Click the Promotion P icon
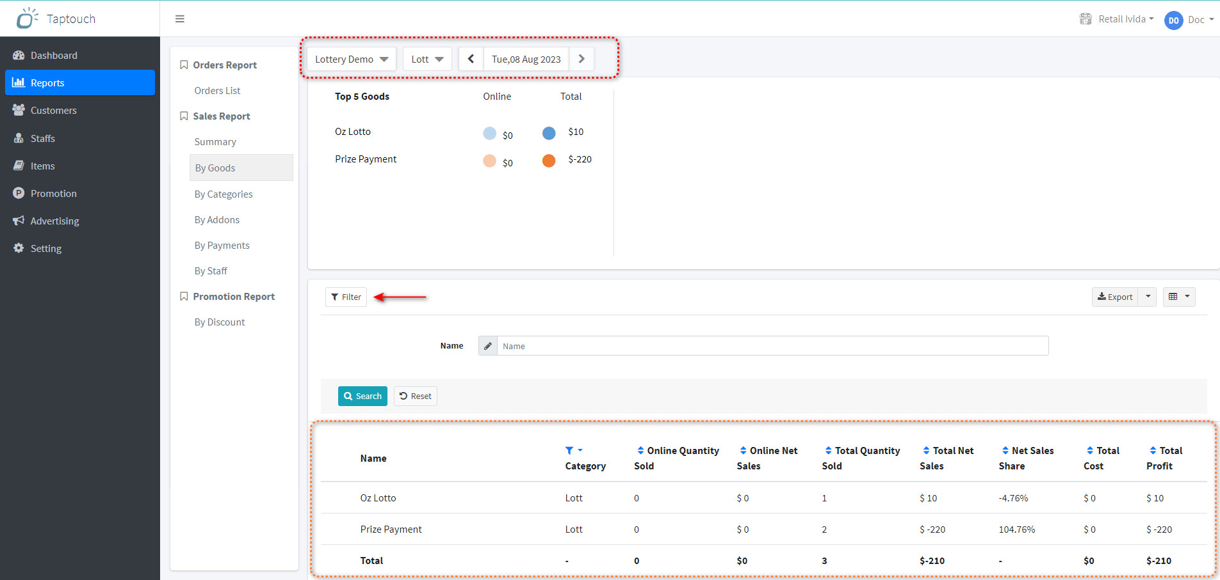 tap(19, 193)
